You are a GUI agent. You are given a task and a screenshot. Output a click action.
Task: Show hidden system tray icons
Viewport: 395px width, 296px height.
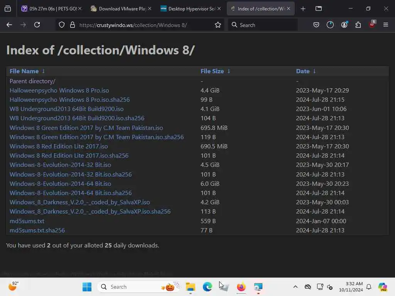pos(295,287)
